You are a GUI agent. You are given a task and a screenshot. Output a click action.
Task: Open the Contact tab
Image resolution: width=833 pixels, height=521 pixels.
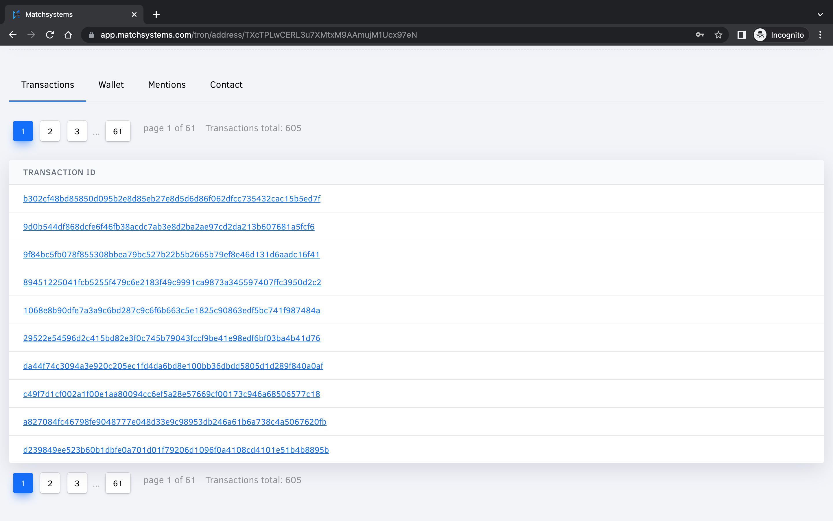tap(226, 85)
